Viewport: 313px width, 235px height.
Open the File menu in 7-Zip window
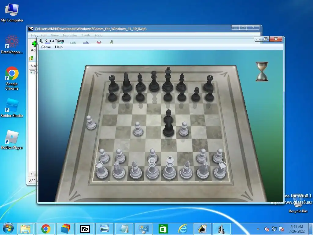point(33,35)
